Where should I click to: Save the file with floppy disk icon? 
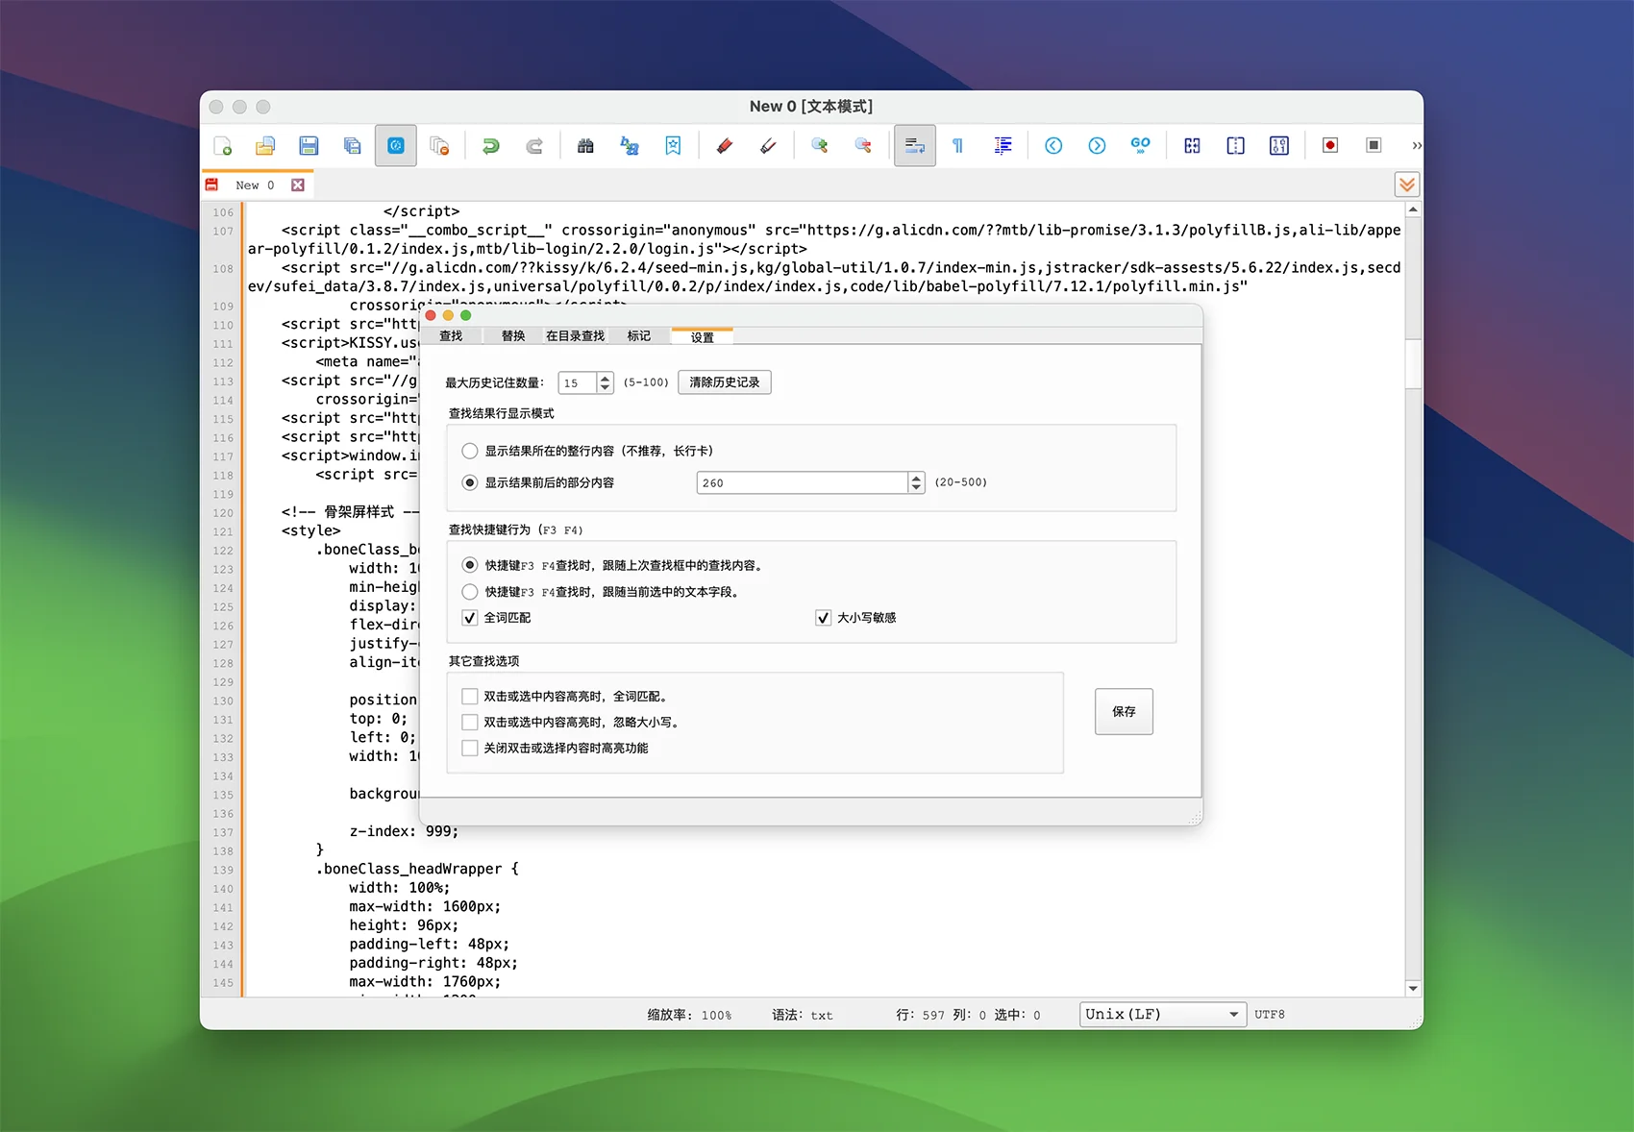309,146
